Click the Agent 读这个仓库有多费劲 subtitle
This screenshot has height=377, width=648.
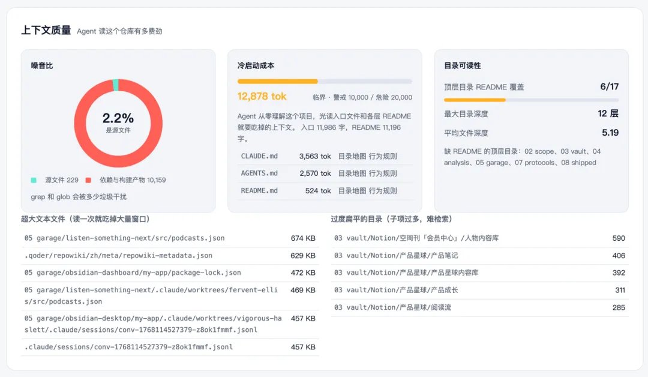[x=119, y=31]
